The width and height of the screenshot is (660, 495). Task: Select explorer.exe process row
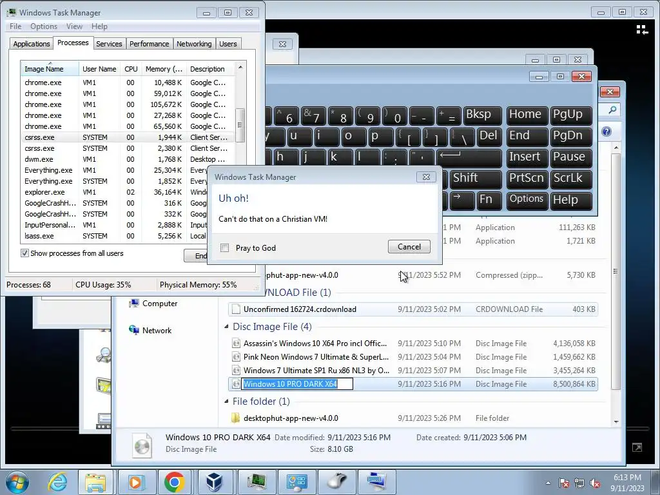pos(113,192)
